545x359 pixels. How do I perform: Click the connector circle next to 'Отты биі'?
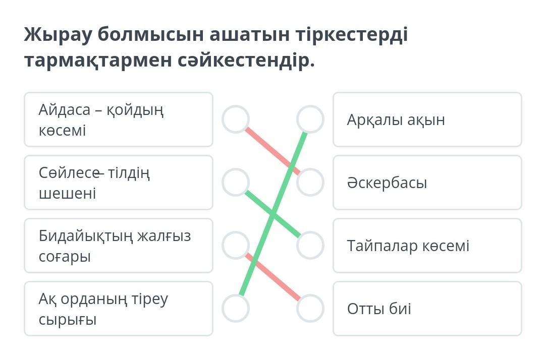point(310,308)
